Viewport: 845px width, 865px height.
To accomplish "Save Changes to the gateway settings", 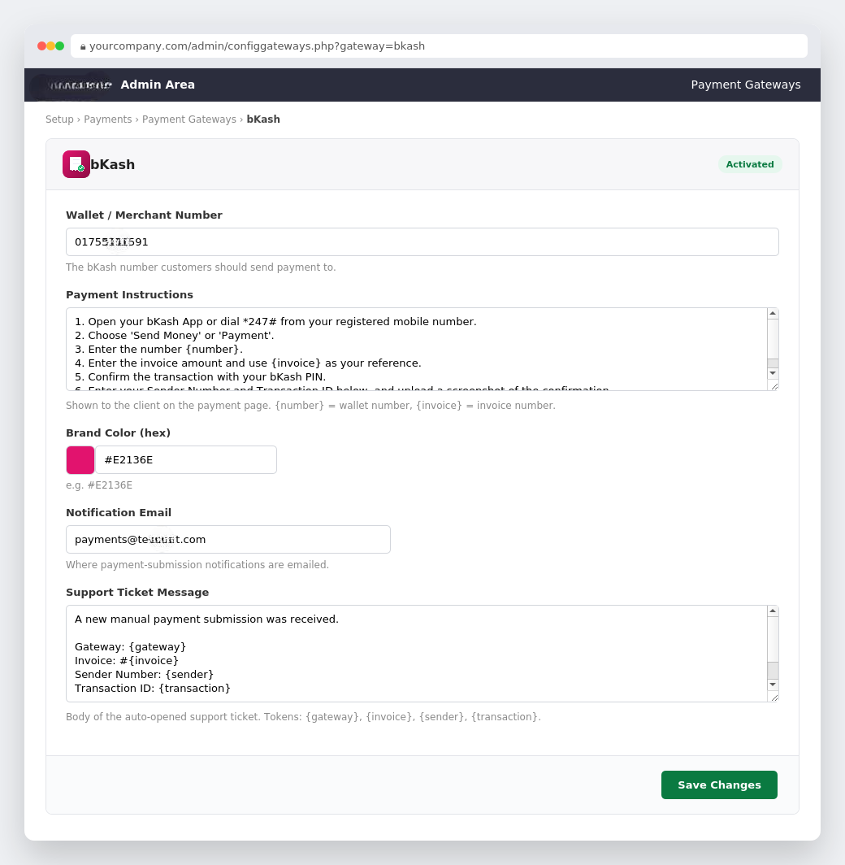I will point(719,785).
